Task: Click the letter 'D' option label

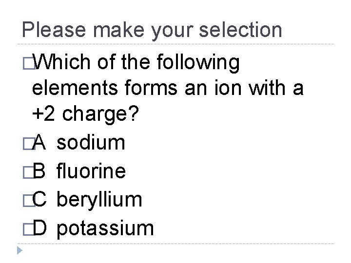Action: [40, 227]
